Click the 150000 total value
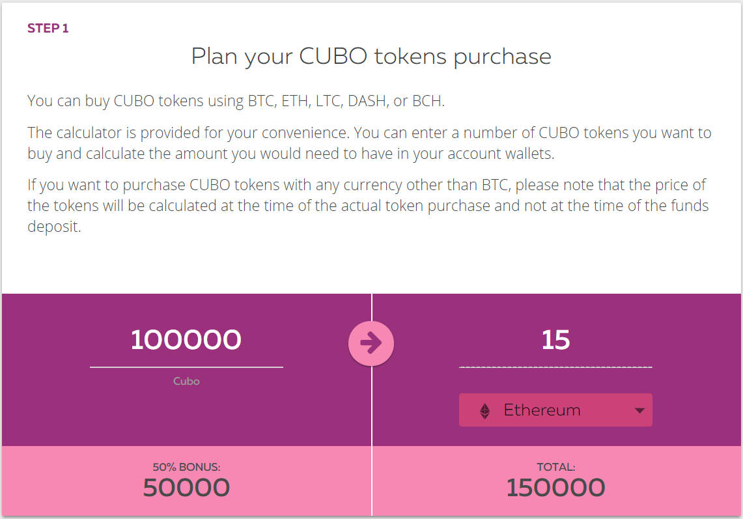Screen dimensions: 743x519 tap(556, 488)
